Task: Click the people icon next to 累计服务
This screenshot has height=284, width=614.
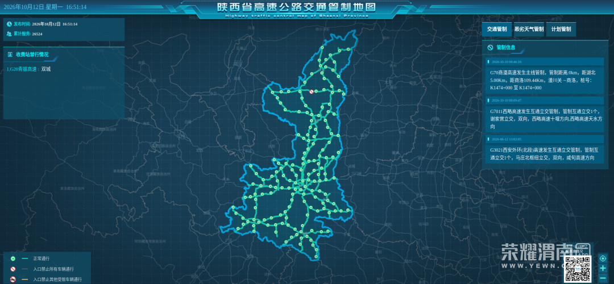Action: (x=9, y=34)
